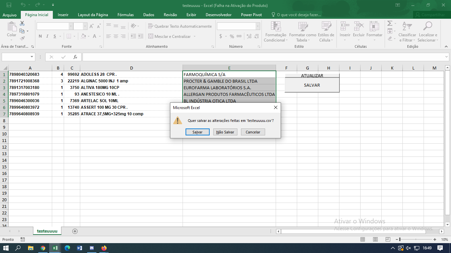Select the testeuuuu sheet tab
Image resolution: width=451 pixels, height=253 pixels.
(x=47, y=231)
